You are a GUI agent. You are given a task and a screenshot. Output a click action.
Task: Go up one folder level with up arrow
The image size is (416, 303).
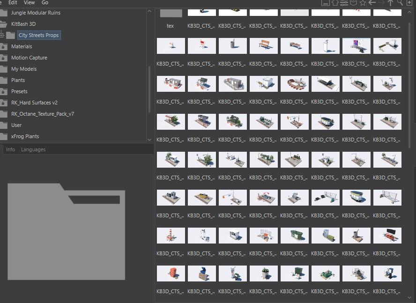tap(390, 3)
